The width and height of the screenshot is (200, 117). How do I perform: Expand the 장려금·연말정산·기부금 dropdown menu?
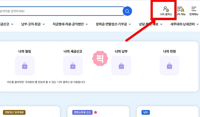tap(113, 24)
